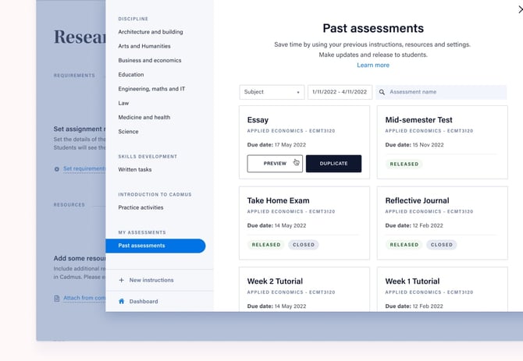Open the date range filter 1/11/2022 - 4/11/2022
Image resolution: width=523 pixels, height=361 pixels.
[340, 92]
